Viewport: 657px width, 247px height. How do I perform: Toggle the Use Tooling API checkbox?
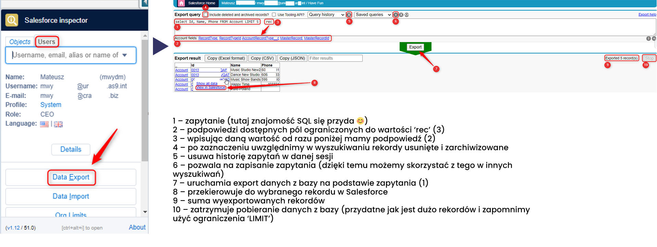point(274,15)
